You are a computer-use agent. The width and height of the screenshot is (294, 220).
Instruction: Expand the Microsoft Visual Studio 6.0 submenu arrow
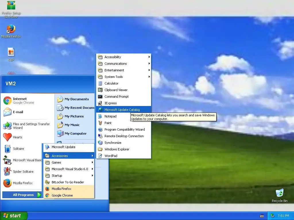[x=92, y=169]
